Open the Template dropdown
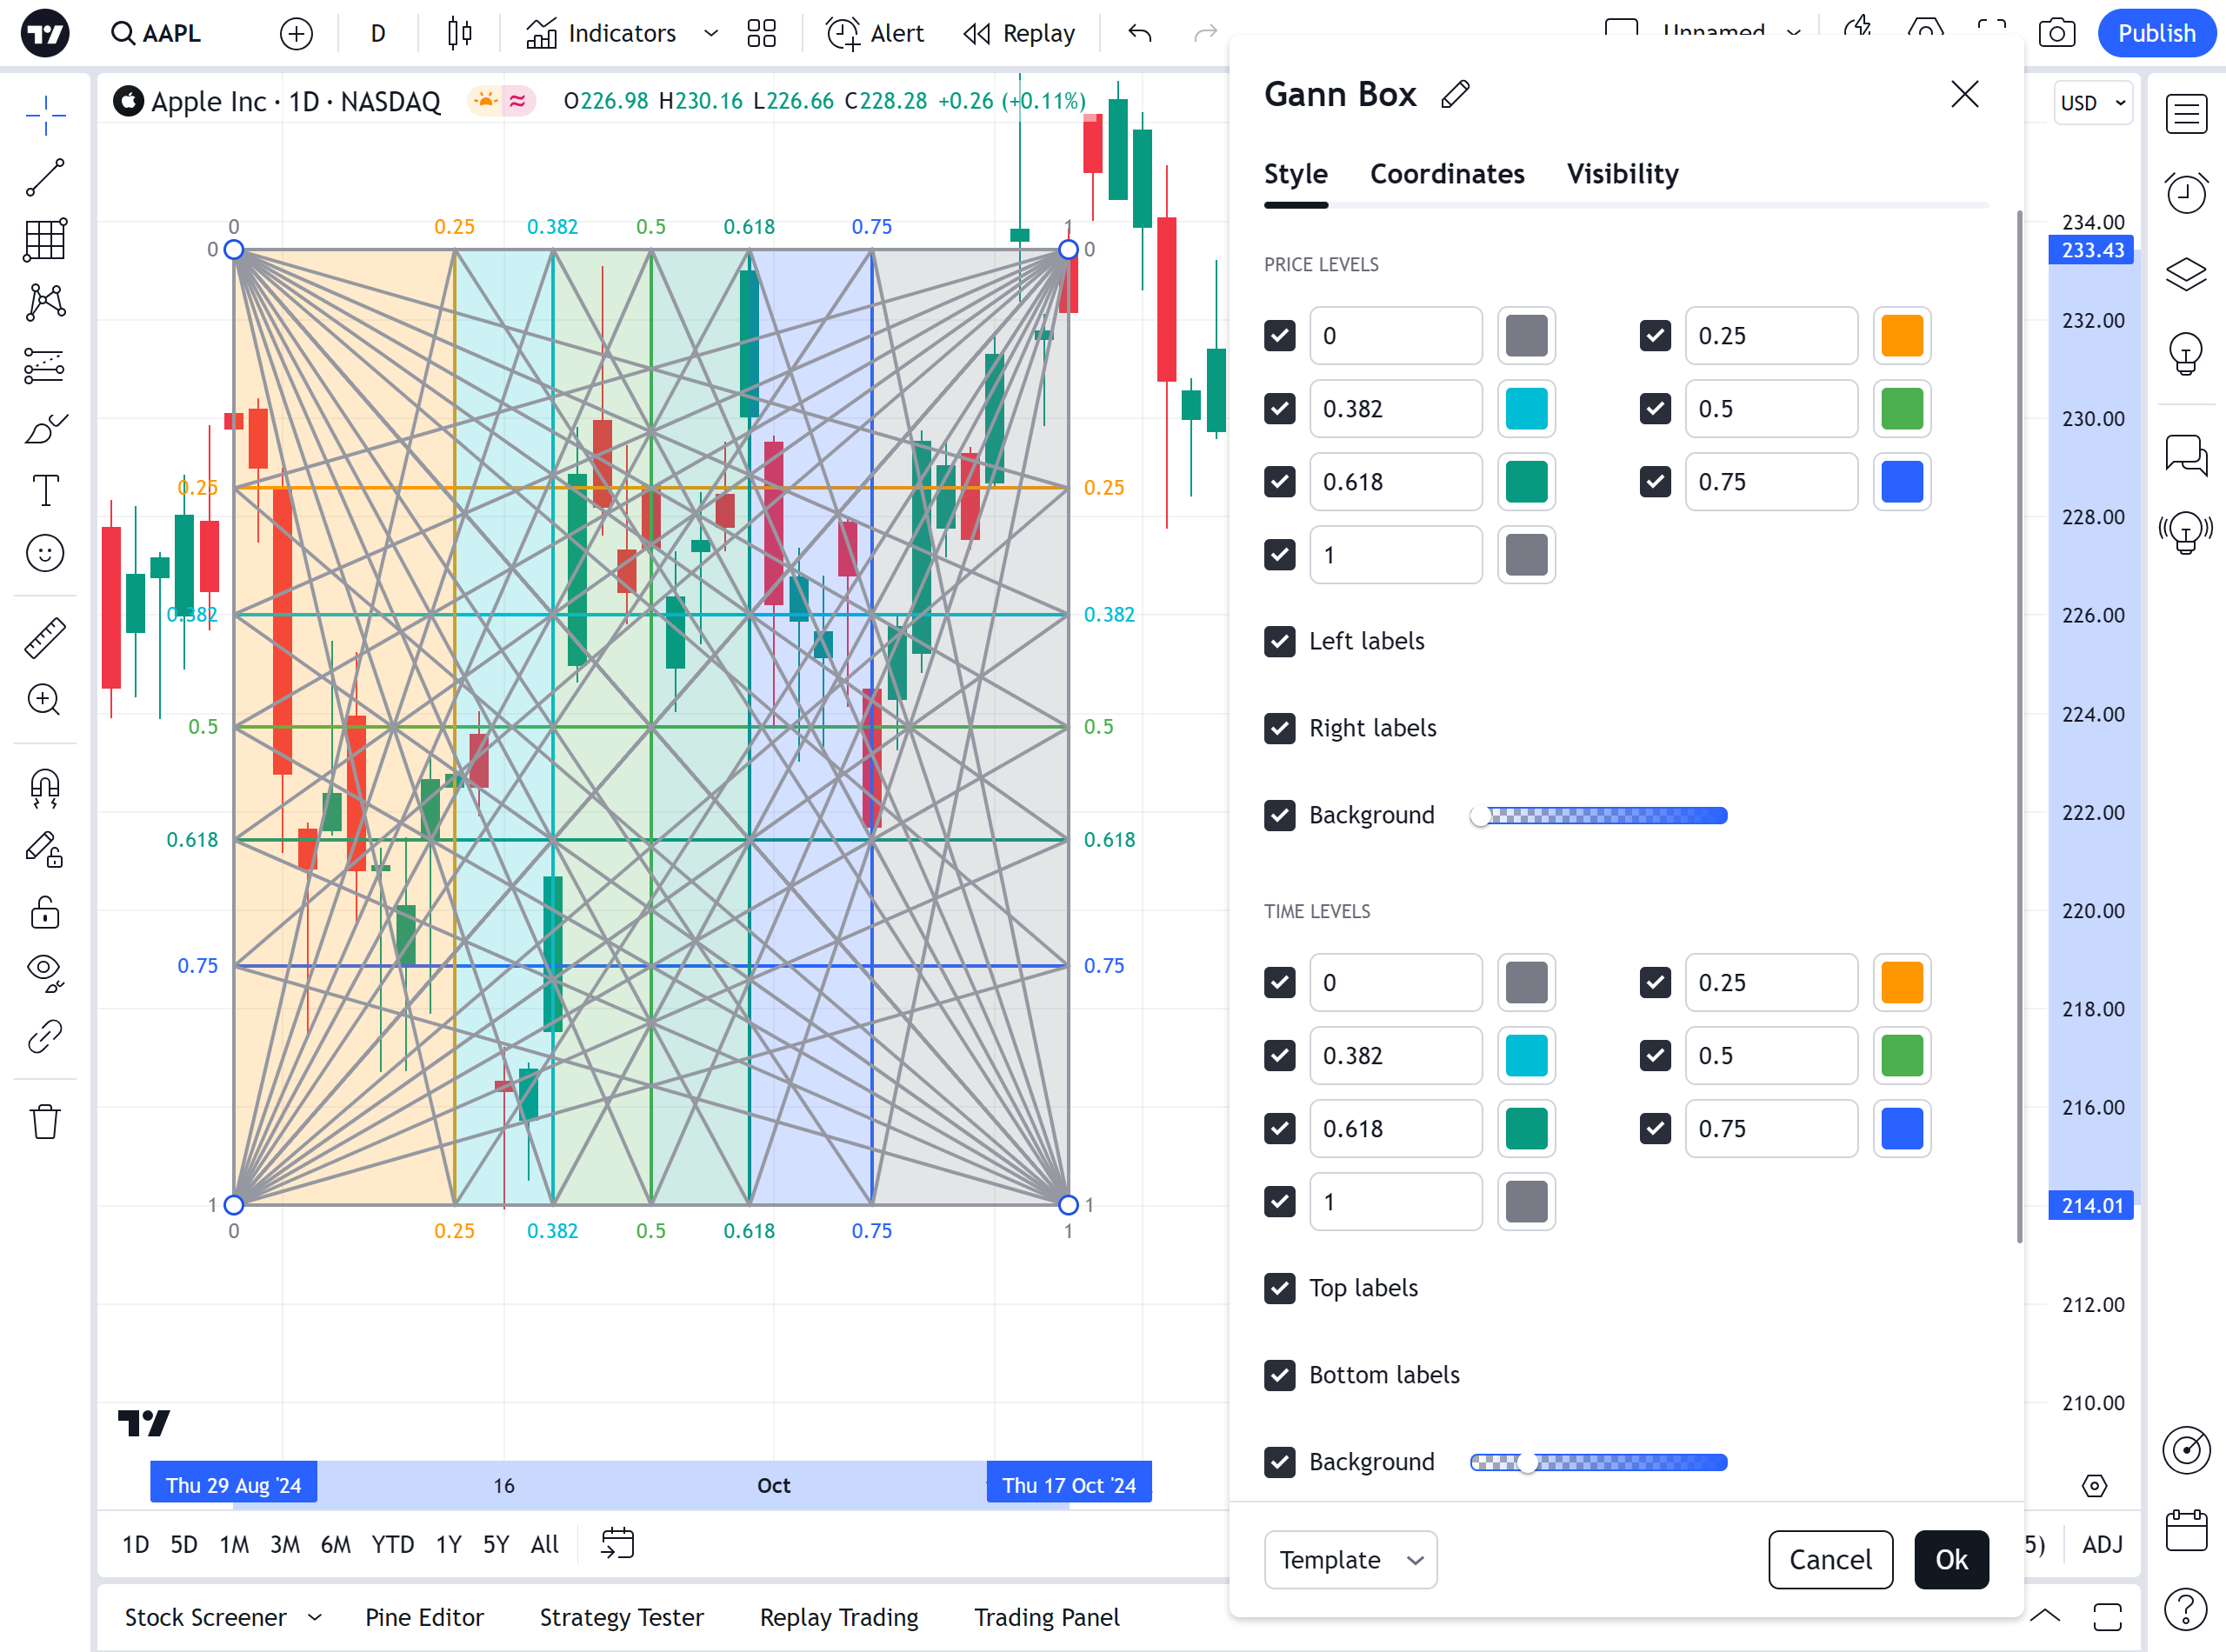The image size is (2226, 1652). 1350,1560
